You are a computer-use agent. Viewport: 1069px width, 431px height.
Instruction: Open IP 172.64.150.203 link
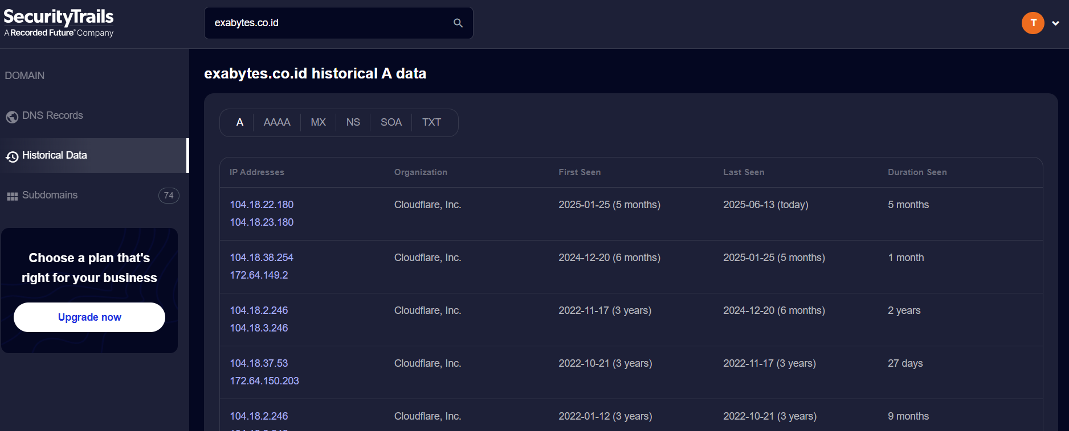(264, 381)
